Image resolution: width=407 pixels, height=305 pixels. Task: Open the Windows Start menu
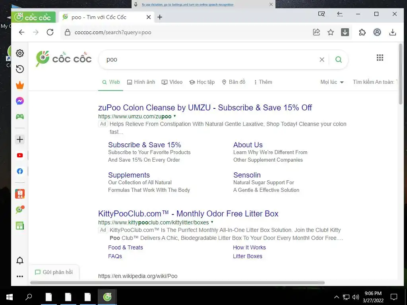pos(10,297)
